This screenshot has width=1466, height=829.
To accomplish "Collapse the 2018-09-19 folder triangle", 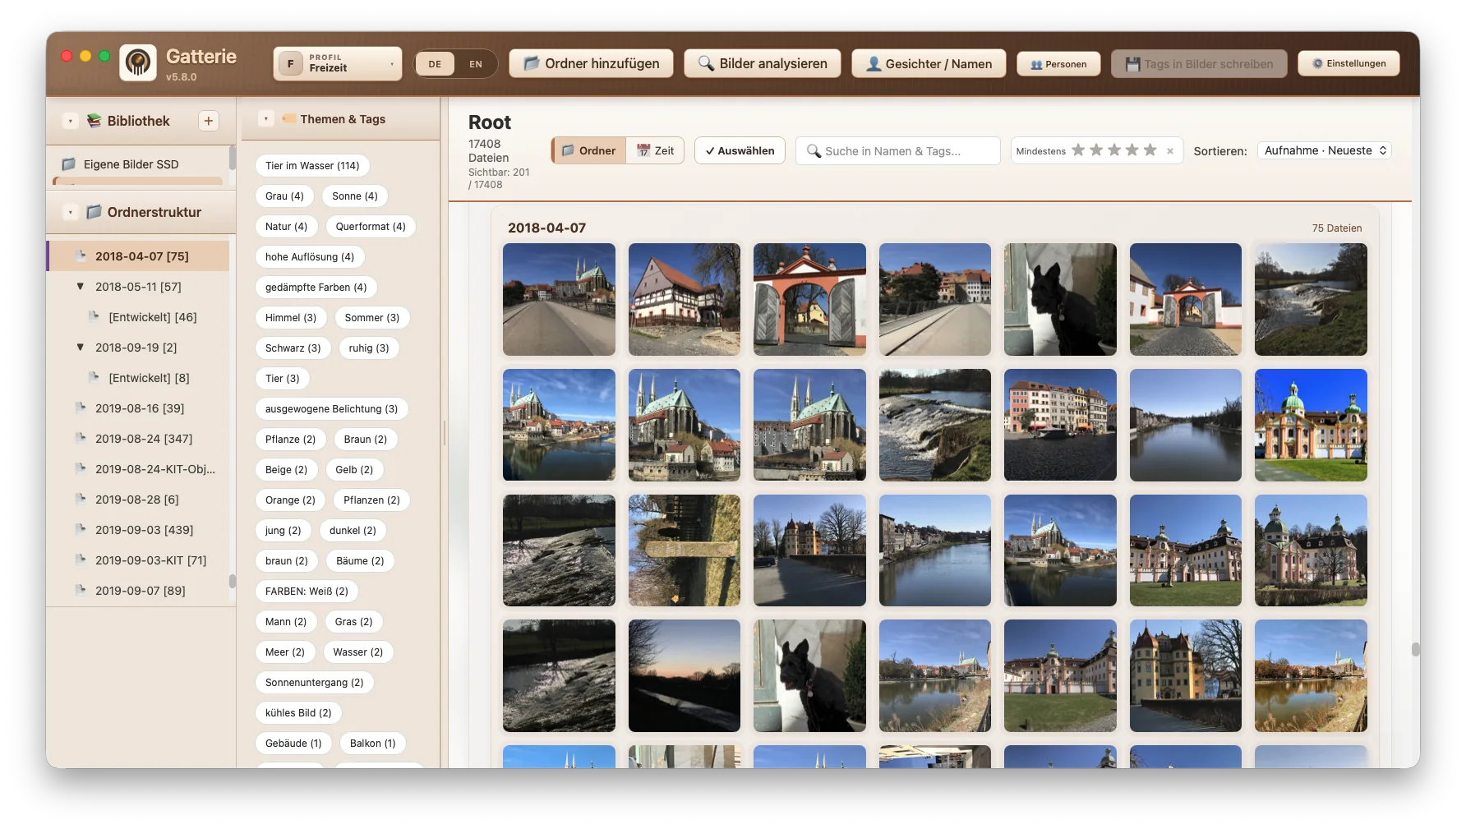I will pos(81,348).
